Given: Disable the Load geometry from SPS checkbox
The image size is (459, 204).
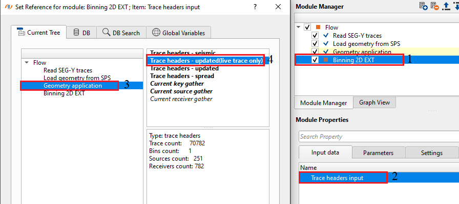Looking at the screenshot, I should [x=315, y=44].
